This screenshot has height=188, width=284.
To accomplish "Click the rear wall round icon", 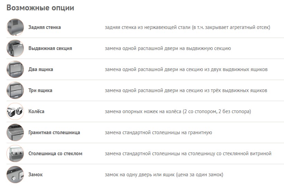I will (15, 27).
